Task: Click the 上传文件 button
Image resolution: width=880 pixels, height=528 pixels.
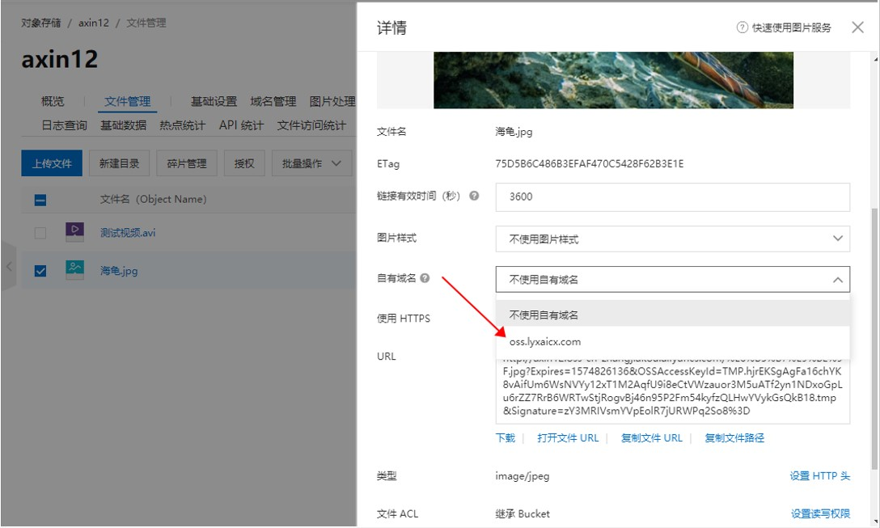Action: (x=52, y=163)
